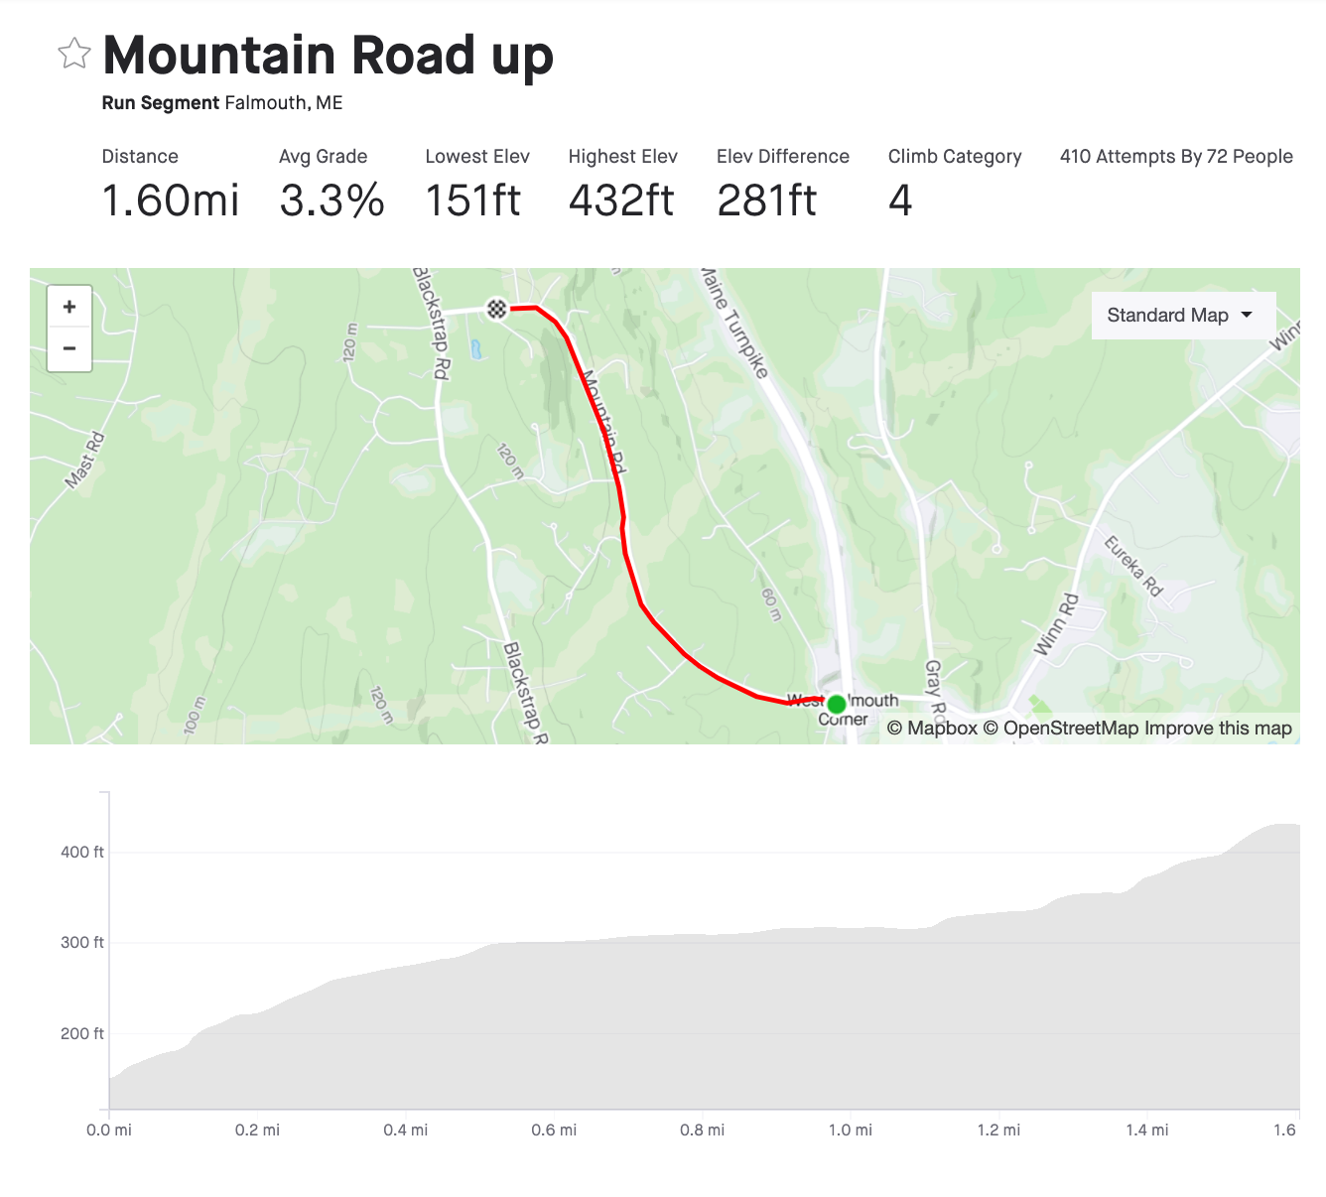Screen dimensions: 1326x1197
Task: Zoom out on the map
Action: (x=69, y=348)
